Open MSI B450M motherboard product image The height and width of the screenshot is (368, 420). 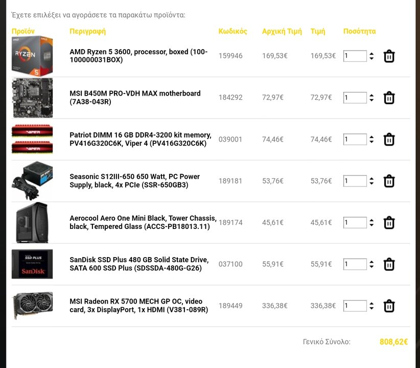[x=32, y=98]
